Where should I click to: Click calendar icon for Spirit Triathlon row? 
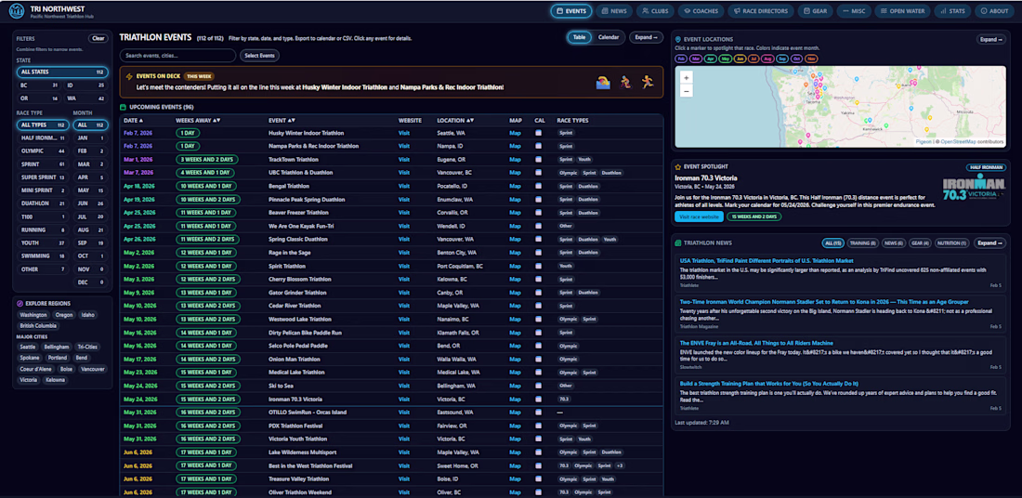tap(538, 266)
